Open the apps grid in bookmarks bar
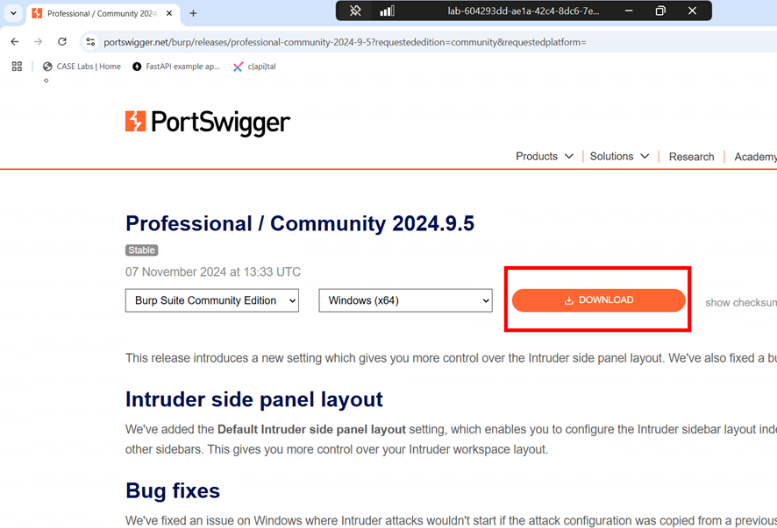This screenshot has width=777, height=528. point(17,67)
